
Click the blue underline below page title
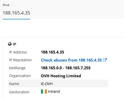pyautogui.click(x=16, y=19)
